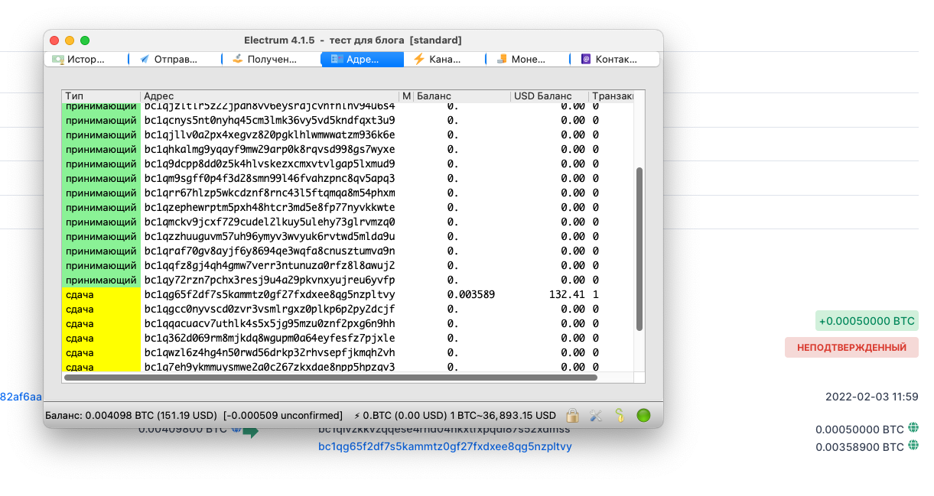Click the horizontal scrollbar under address list
This screenshot has height=496, width=934.
(330, 378)
